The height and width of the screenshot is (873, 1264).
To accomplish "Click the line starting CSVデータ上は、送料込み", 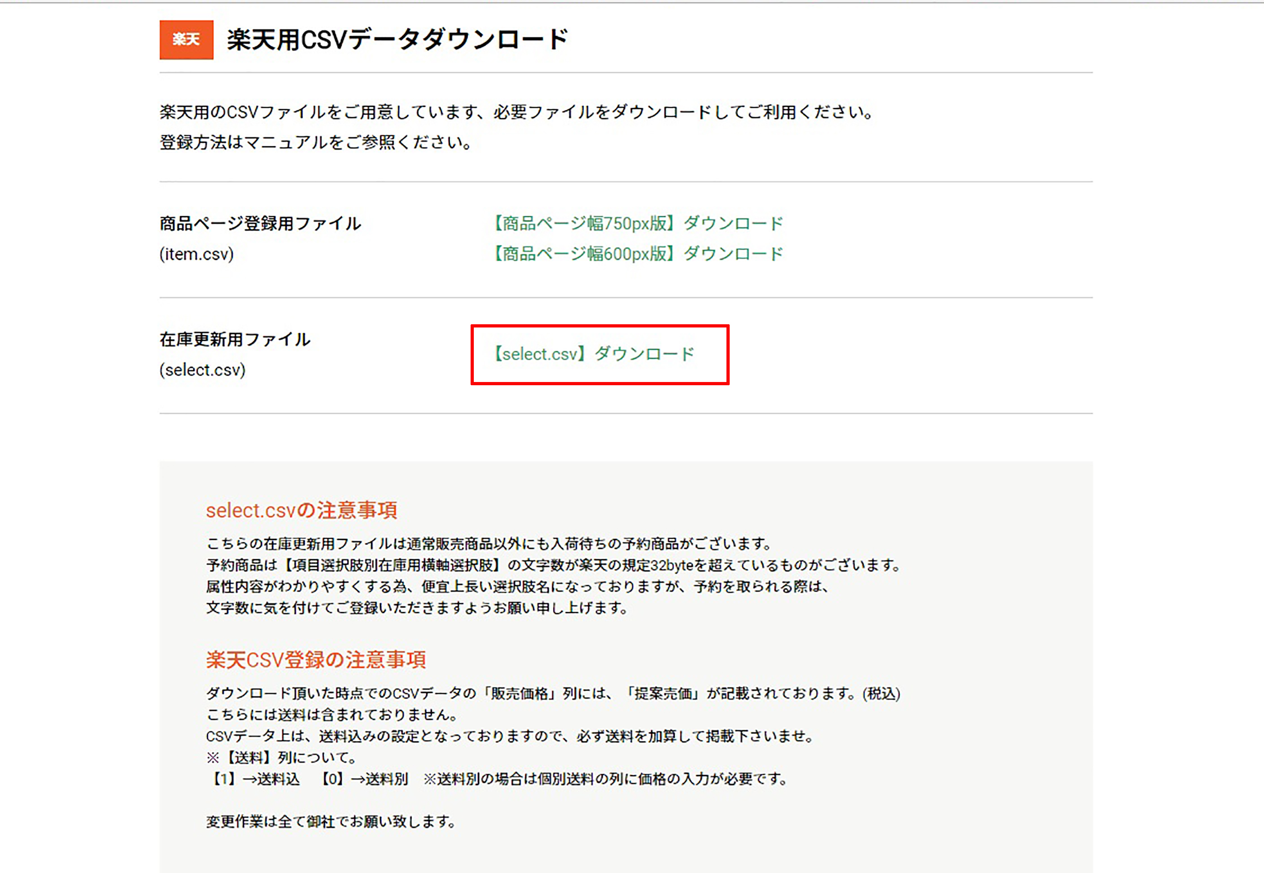I will click(x=511, y=736).
